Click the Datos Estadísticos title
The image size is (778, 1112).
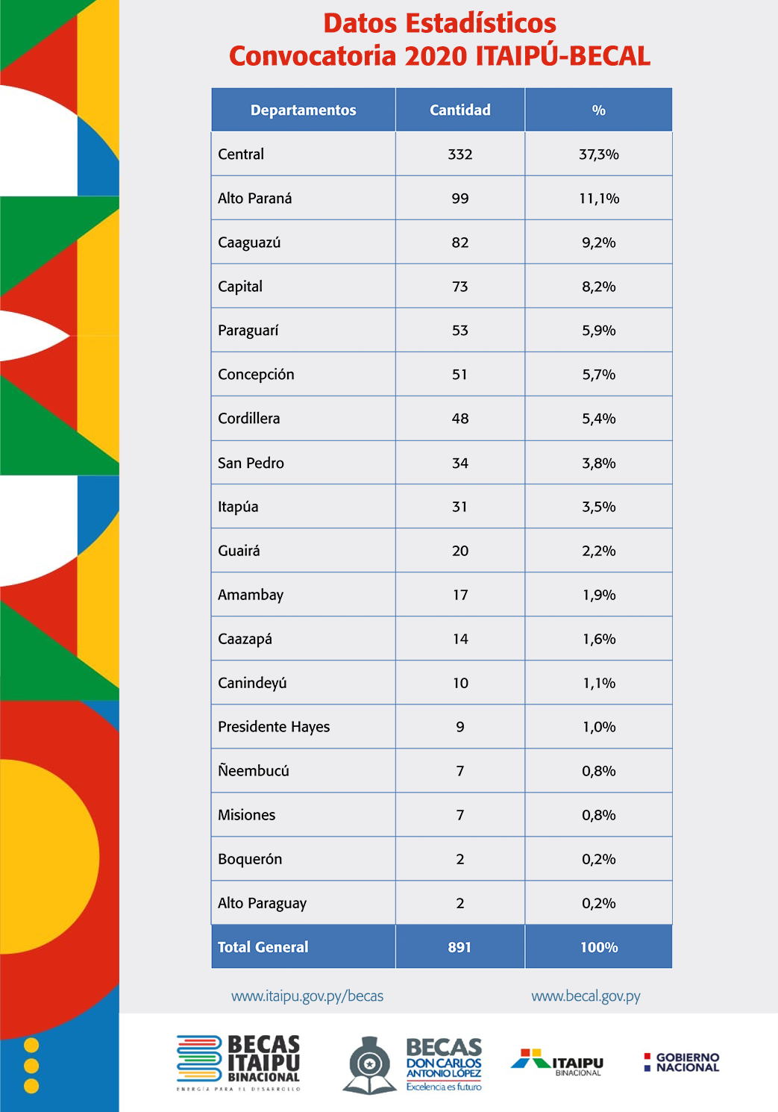[440, 23]
